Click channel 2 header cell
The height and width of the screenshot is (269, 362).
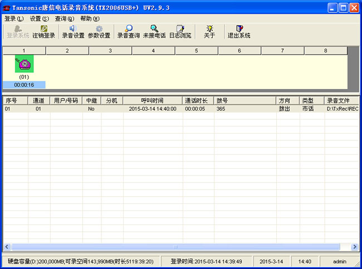click(67, 51)
